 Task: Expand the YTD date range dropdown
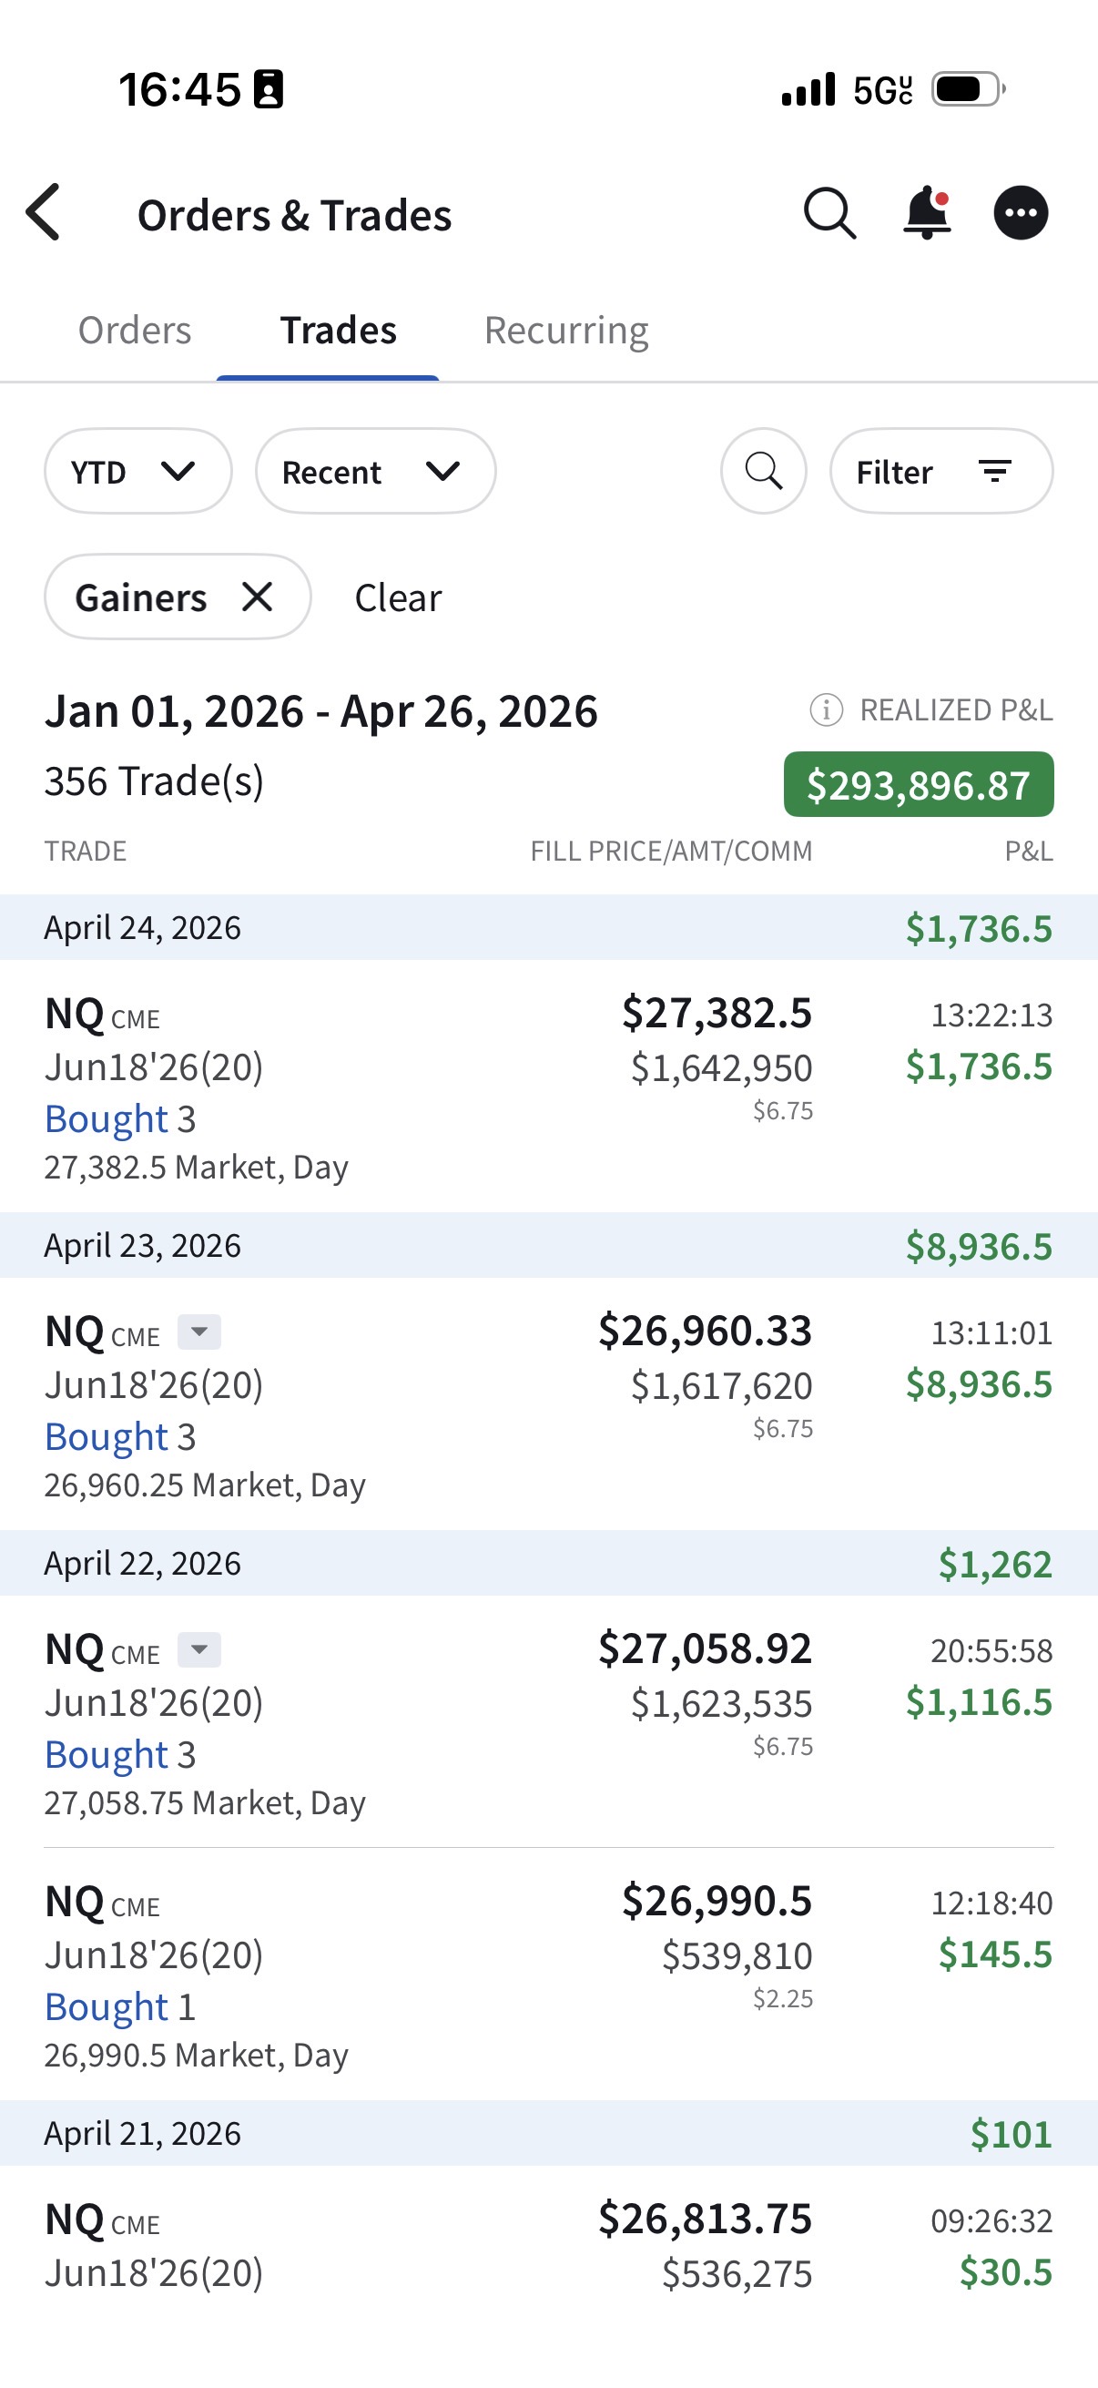(x=137, y=471)
